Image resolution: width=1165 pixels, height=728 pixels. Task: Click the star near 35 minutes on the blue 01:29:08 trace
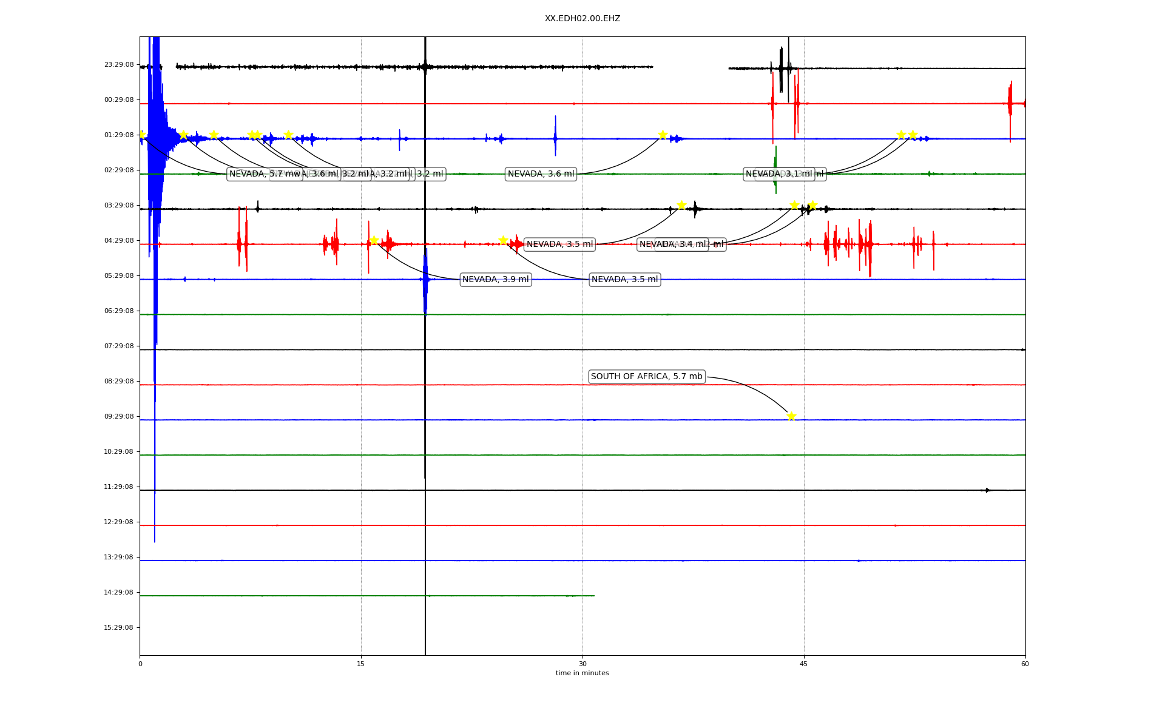[663, 135]
